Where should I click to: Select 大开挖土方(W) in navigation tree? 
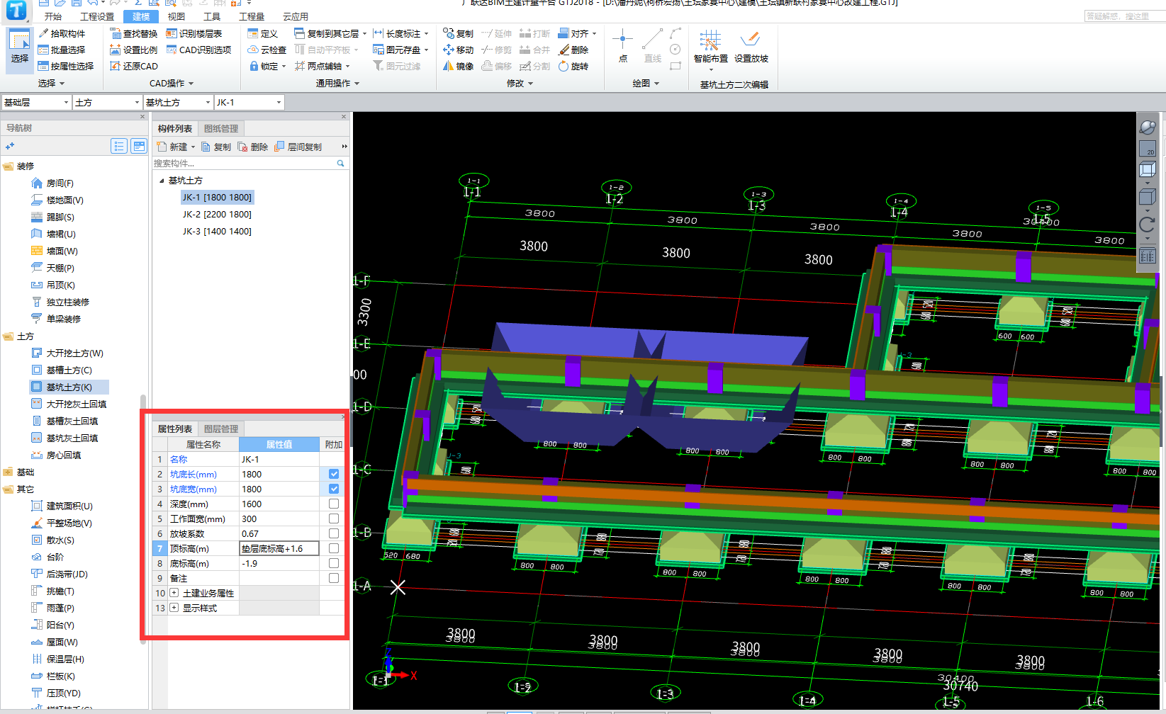(74, 353)
